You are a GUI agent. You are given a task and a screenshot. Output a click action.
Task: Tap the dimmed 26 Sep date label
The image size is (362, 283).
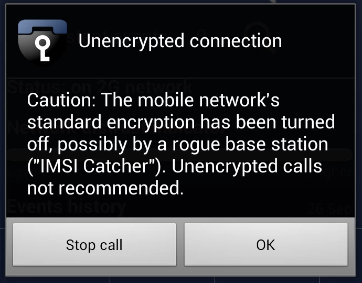pos(331,210)
